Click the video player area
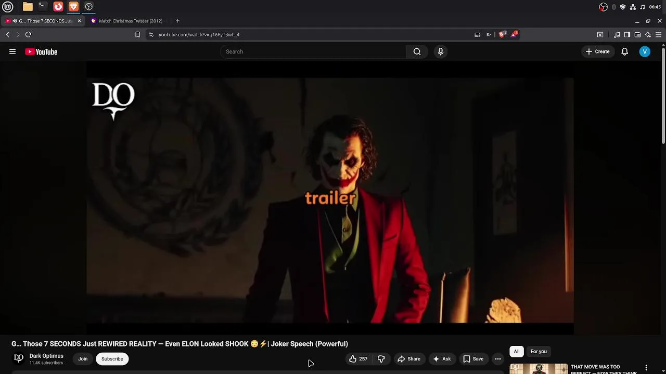 click(330, 198)
